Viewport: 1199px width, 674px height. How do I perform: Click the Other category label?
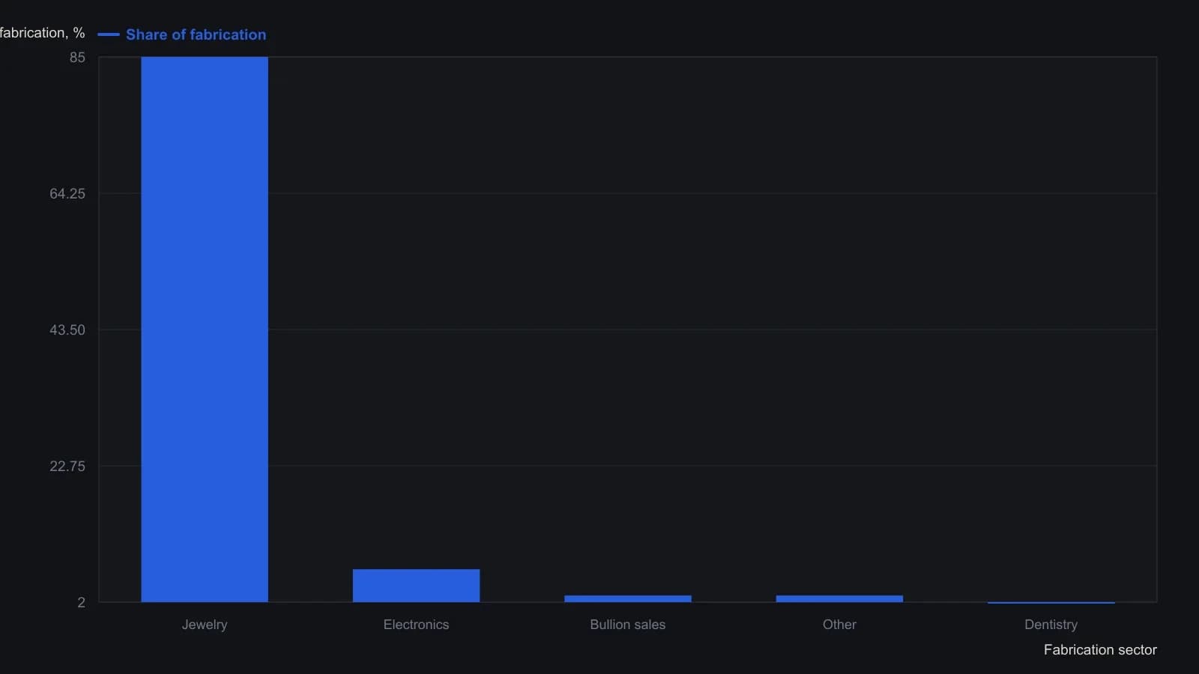839,625
